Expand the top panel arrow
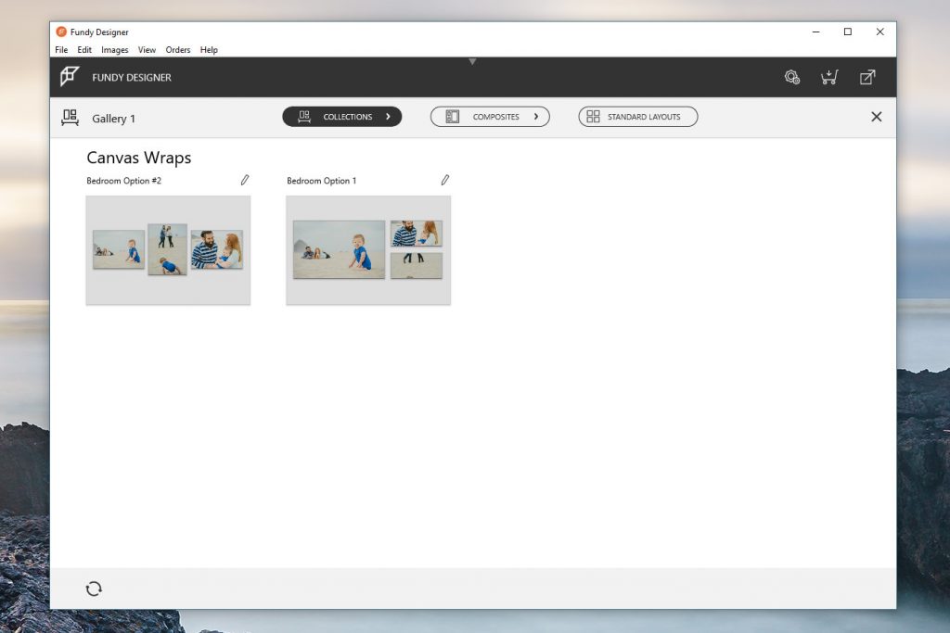Image resolution: width=950 pixels, height=633 pixels. click(x=472, y=62)
